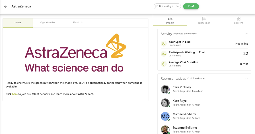Collapse the Activity section
Viewport: 255px width, 134px height.
pos(246,33)
